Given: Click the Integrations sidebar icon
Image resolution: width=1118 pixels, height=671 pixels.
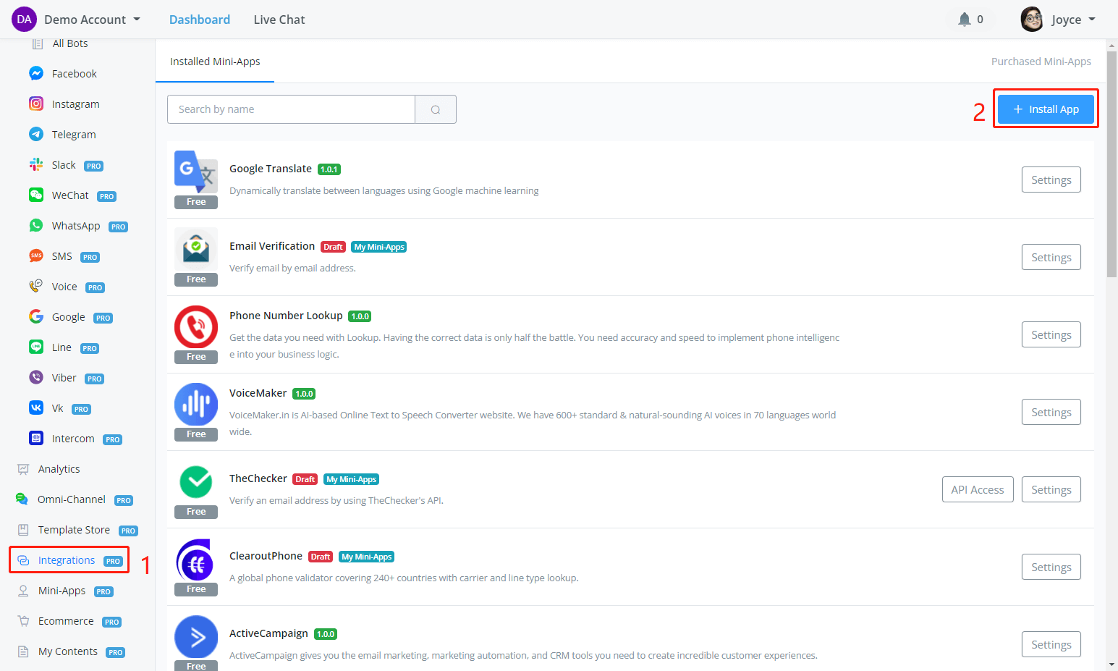Looking at the screenshot, I should [x=23, y=560].
